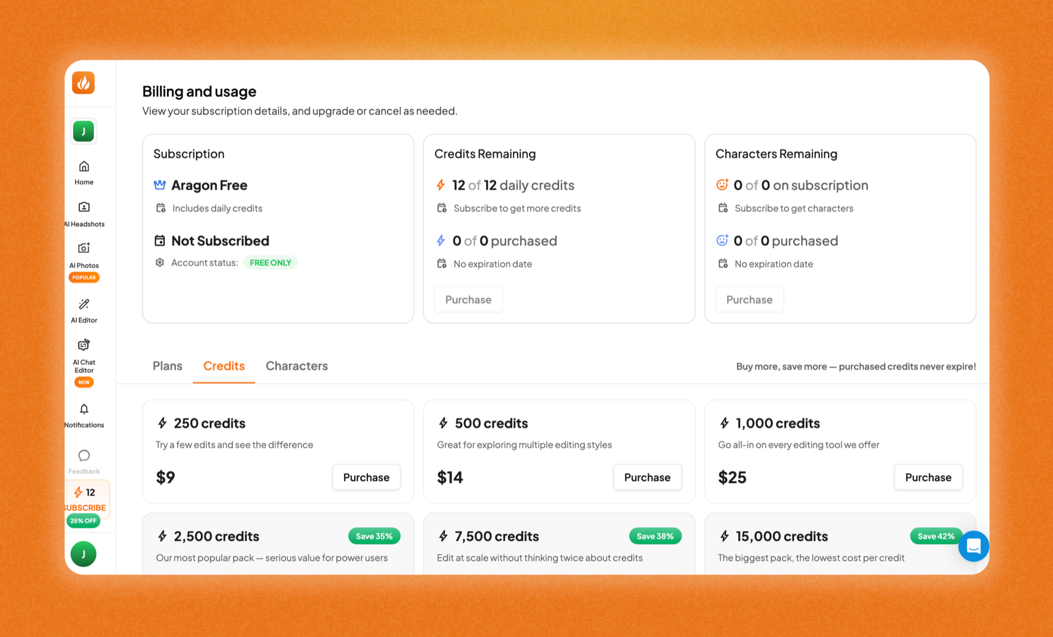Open the AI Editor tool
This screenshot has width=1053, height=637.
[84, 311]
